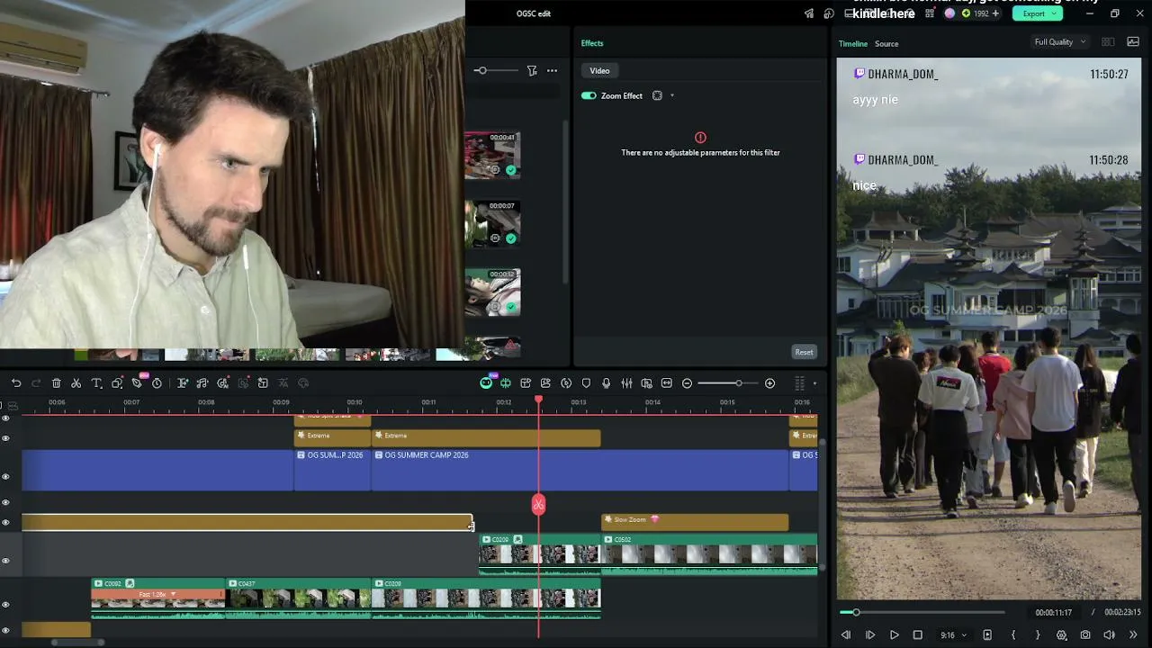Hide the C0437 lower video track
The width and height of the screenshot is (1152, 648).
click(5, 604)
